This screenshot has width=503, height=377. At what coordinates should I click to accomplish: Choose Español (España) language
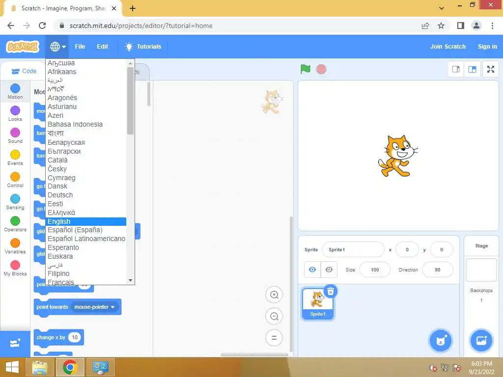point(75,230)
